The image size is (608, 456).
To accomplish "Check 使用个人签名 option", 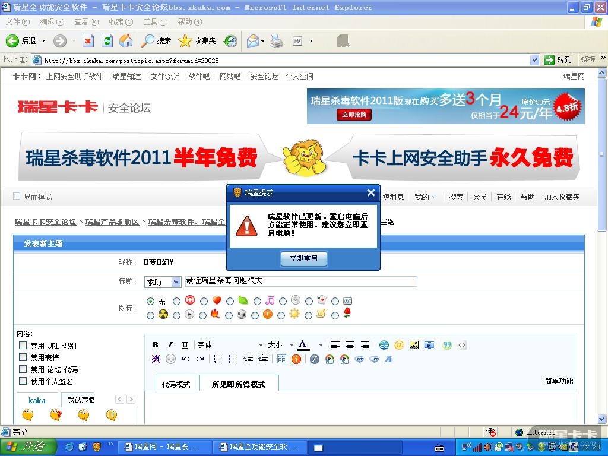I will 23,381.
